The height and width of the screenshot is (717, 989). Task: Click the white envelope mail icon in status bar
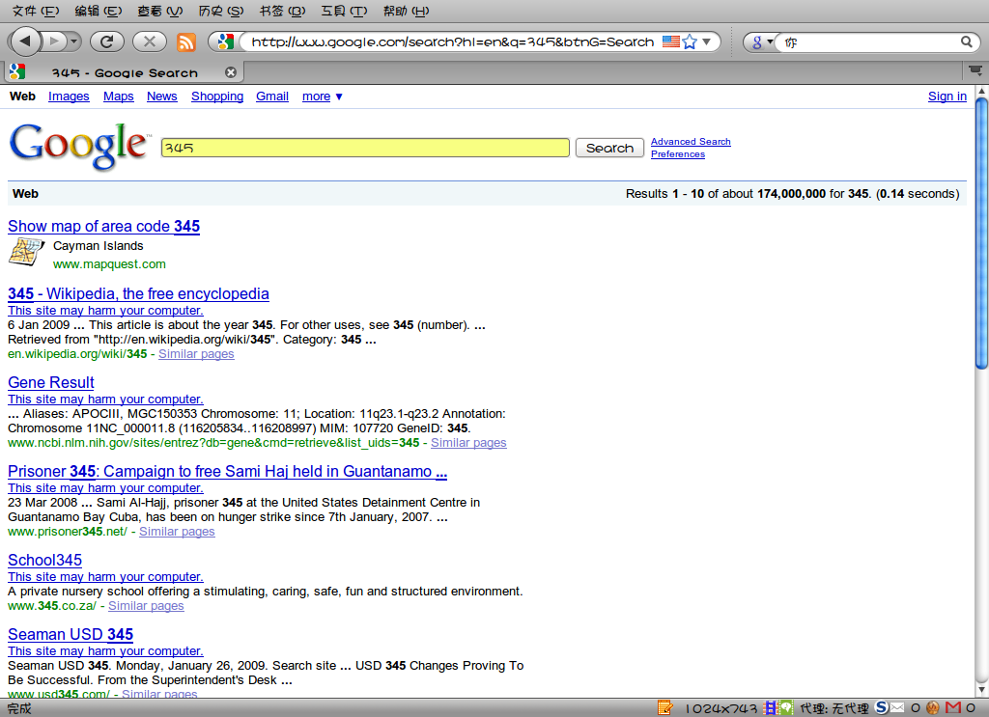pyautogui.click(x=897, y=708)
